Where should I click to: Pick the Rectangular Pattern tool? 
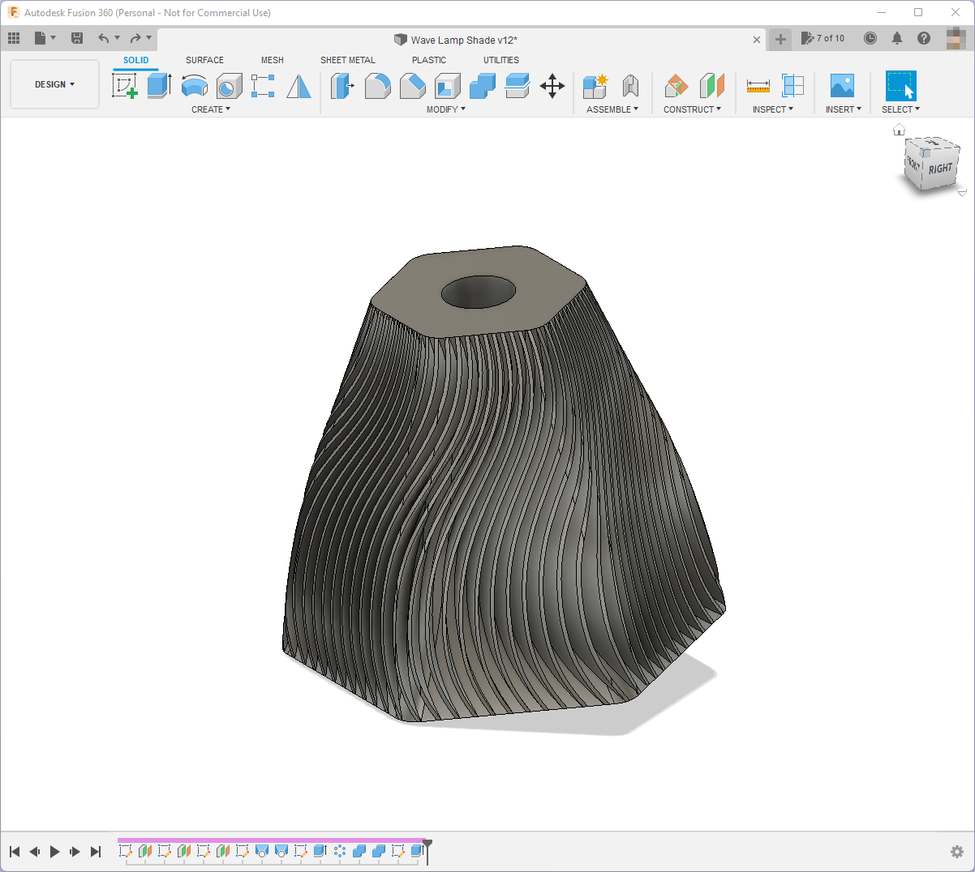[263, 86]
